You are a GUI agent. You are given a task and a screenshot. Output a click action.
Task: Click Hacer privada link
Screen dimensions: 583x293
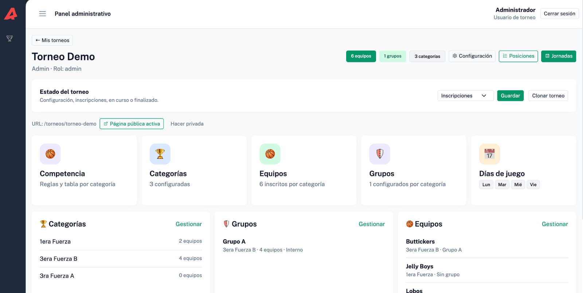coord(187,124)
